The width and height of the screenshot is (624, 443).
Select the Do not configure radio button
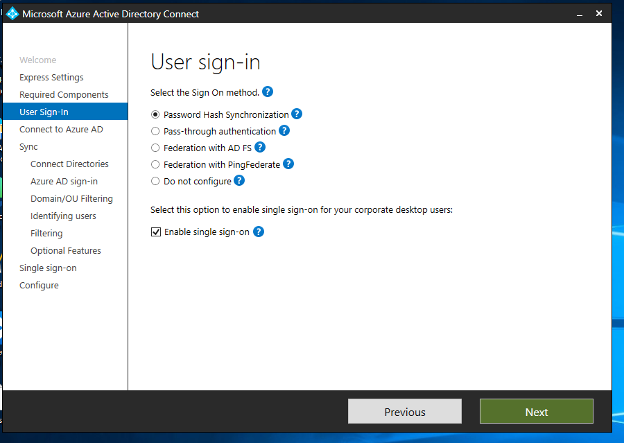[x=155, y=182]
